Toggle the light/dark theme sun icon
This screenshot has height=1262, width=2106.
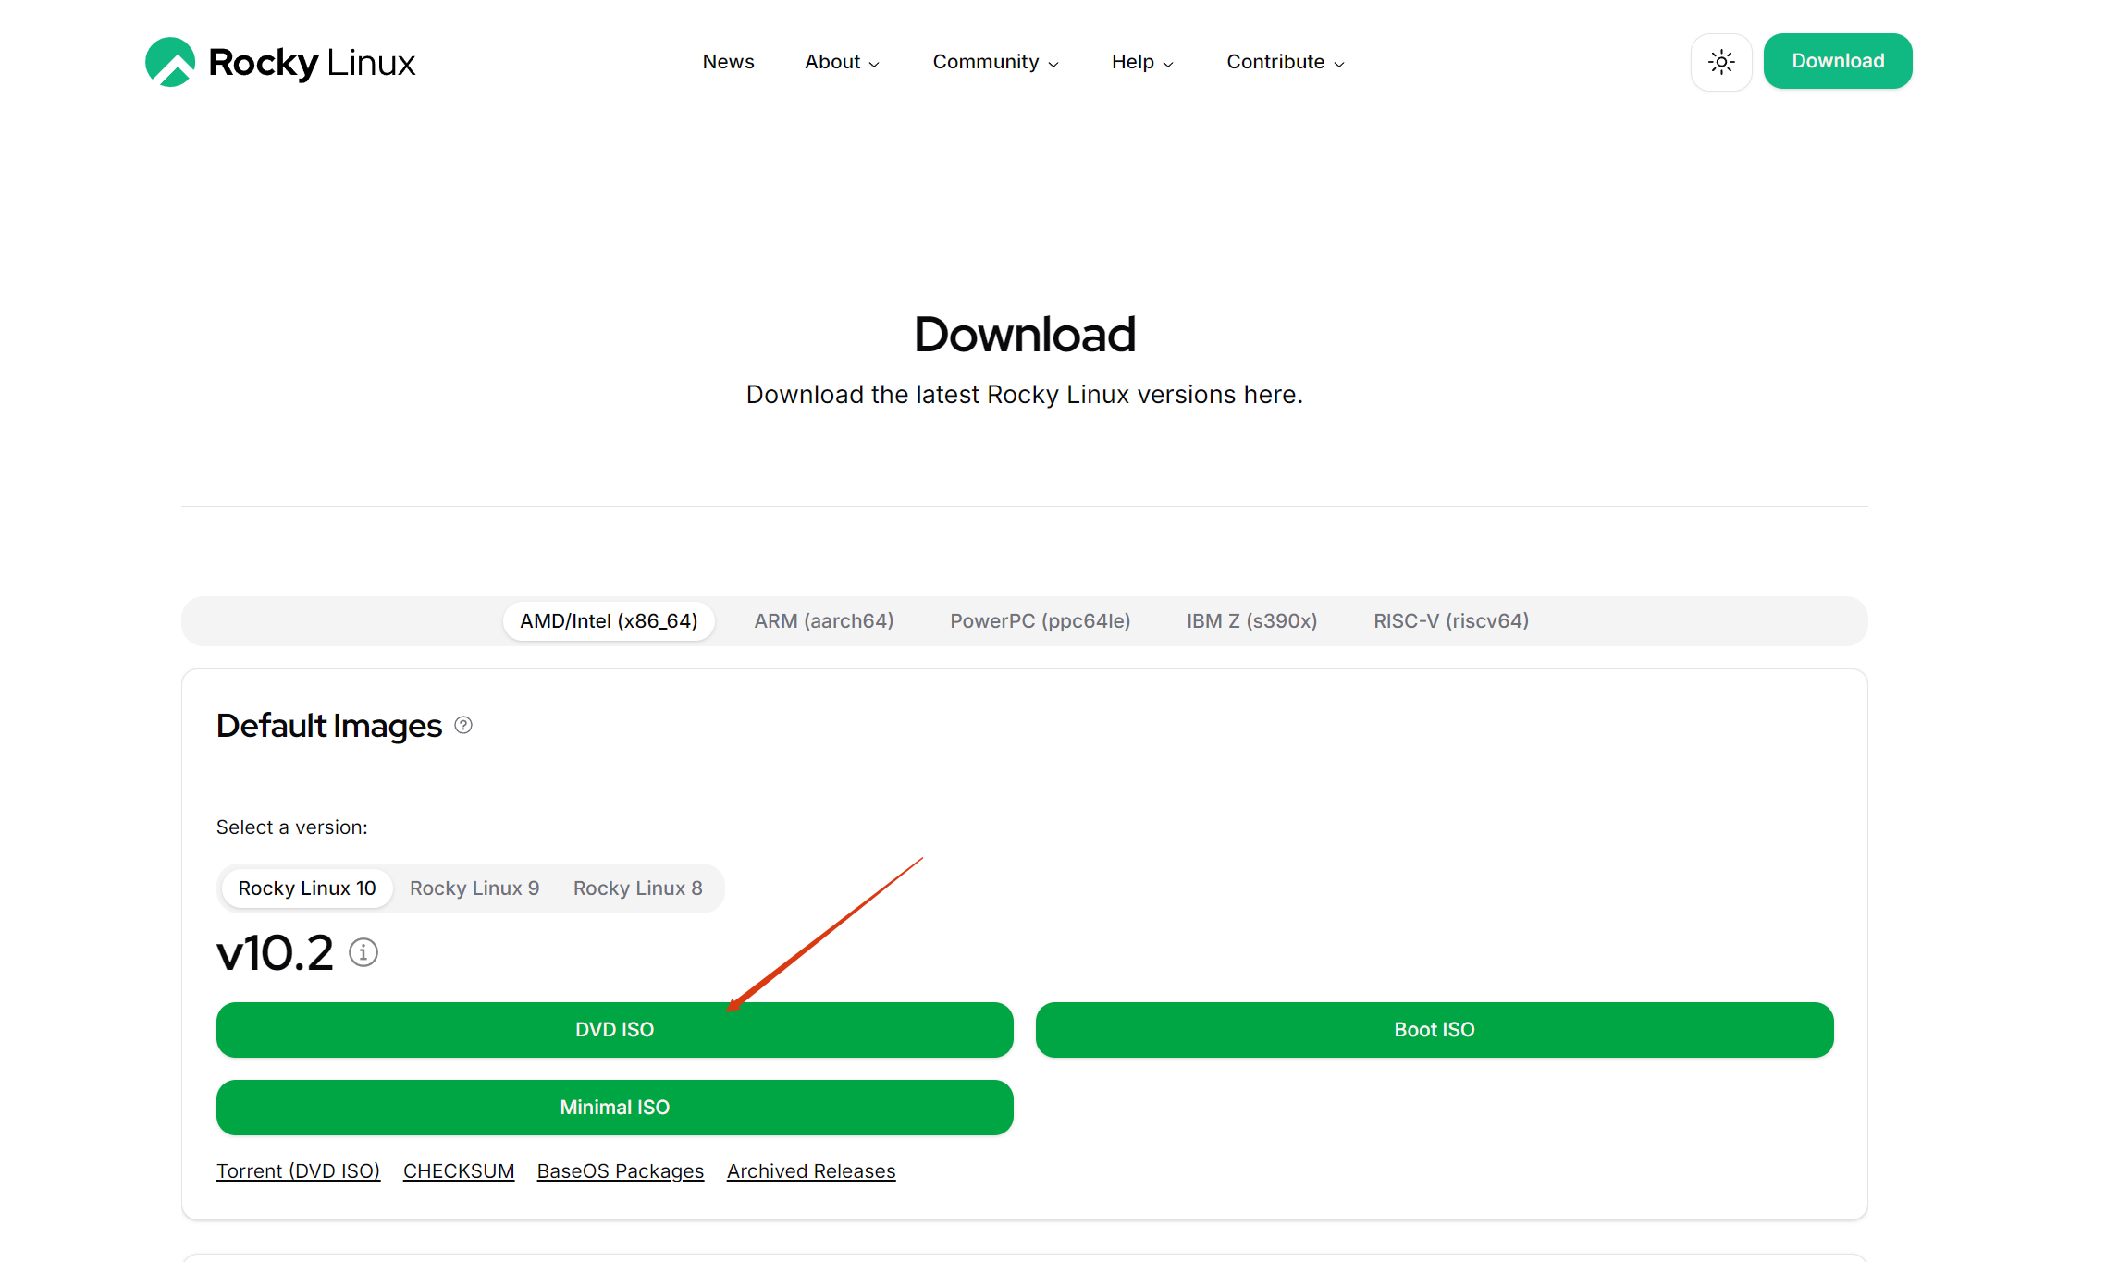point(1721,62)
